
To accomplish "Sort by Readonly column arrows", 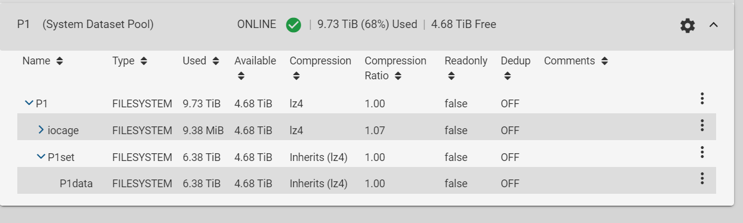I will click(x=451, y=76).
